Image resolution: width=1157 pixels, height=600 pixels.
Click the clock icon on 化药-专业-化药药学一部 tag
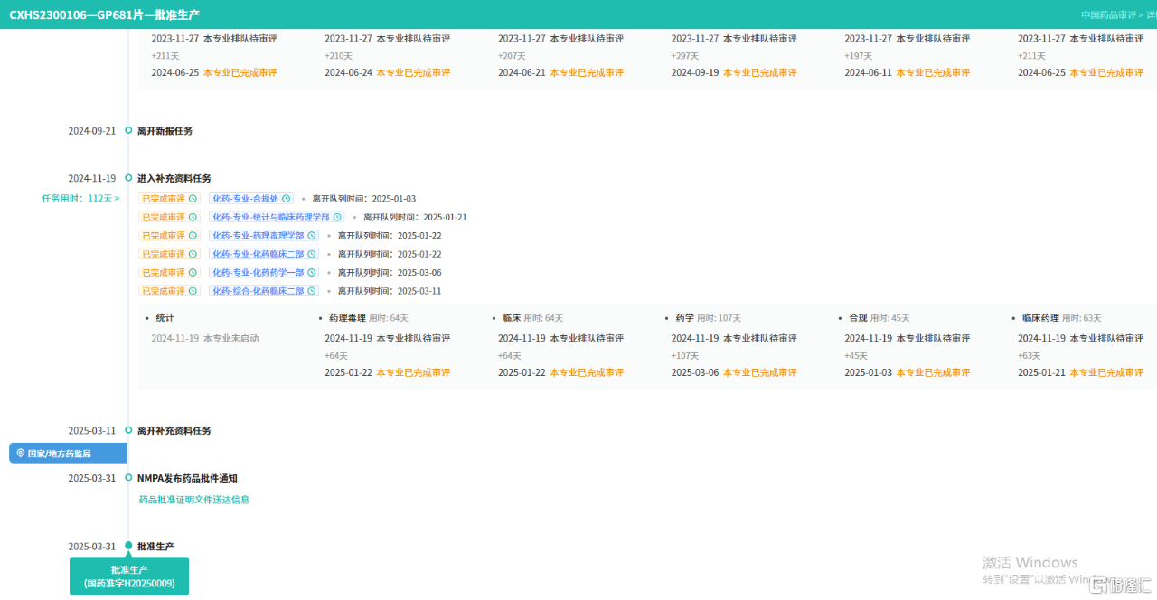coord(311,273)
